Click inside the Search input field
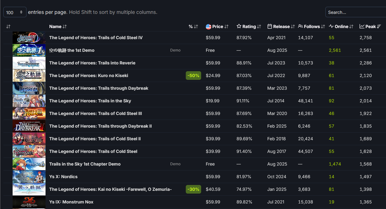The image size is (386, 209). 355,12
